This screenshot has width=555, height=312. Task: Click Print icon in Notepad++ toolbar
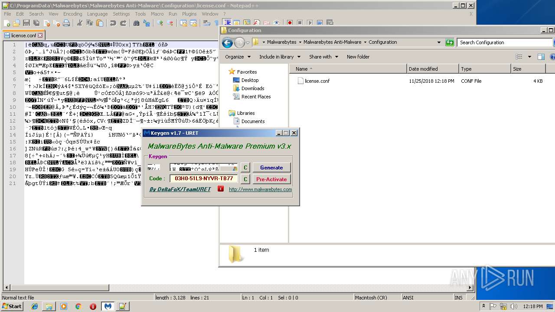point(66,23)
